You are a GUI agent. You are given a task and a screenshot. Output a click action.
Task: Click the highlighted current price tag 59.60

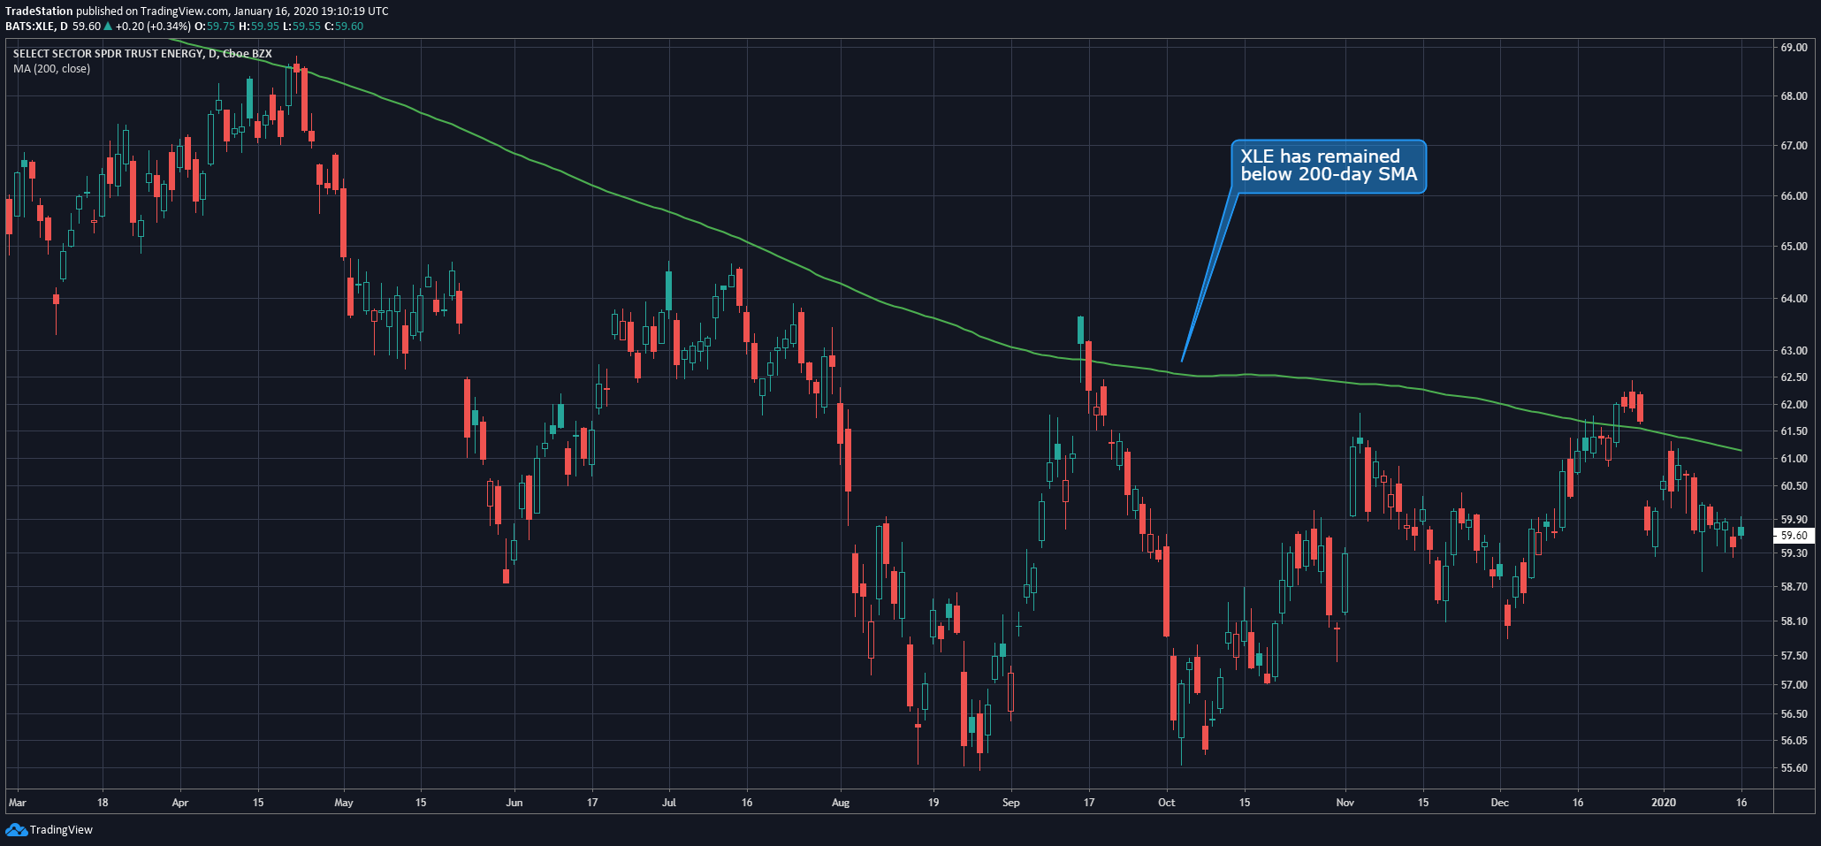[1794, 536]
